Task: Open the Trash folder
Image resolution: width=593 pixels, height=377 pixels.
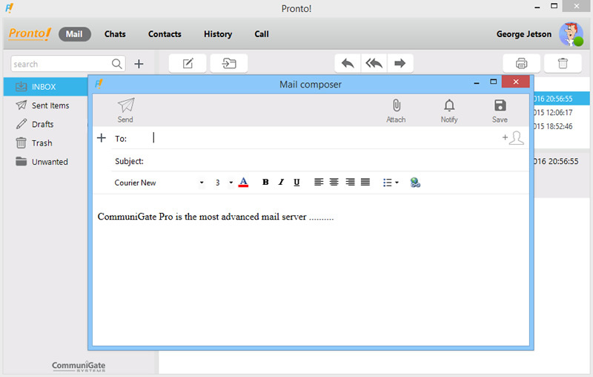Action: coord(46,143)
